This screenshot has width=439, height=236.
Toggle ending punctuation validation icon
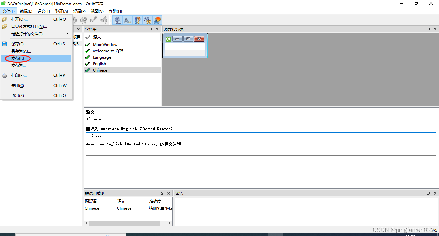click(x=138, y=20)
